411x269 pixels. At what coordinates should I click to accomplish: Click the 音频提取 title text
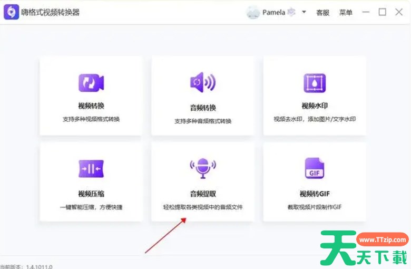203,194
